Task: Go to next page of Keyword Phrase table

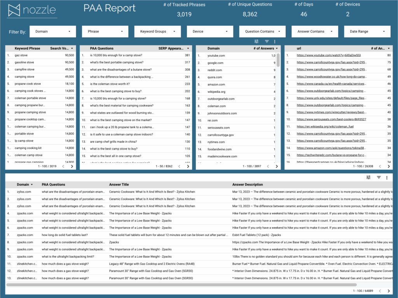Action: (72, 166)
